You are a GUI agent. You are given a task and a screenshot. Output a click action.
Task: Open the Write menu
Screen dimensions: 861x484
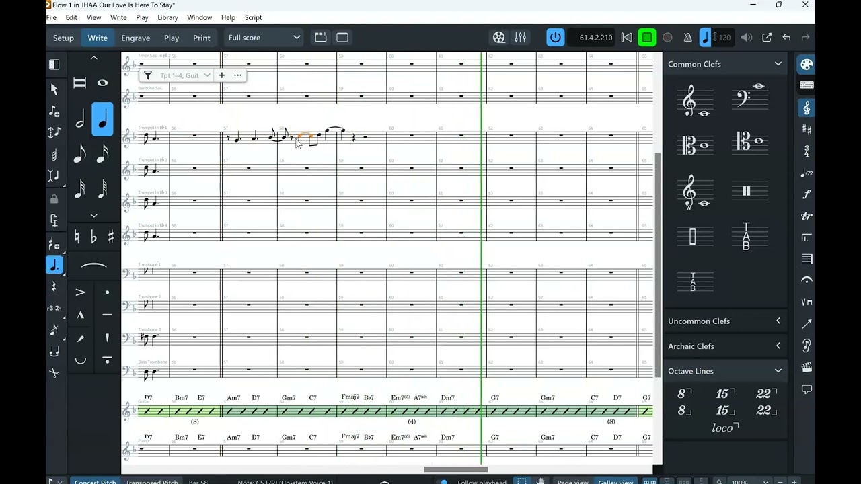pyautogui.click(x=118, y=17)
